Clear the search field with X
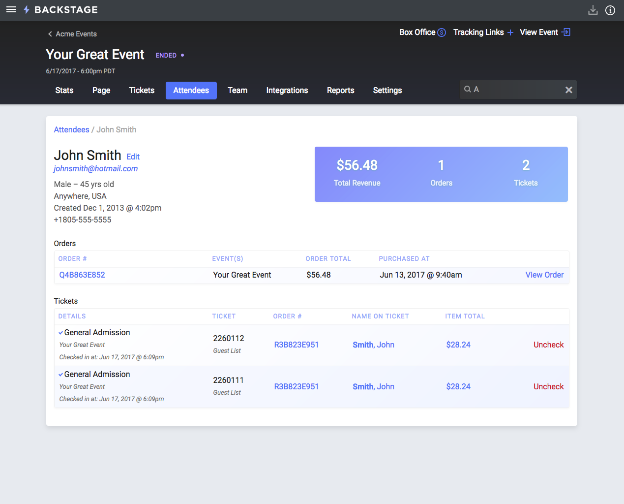Screen dimensions: 624x504 pos(569,90)
